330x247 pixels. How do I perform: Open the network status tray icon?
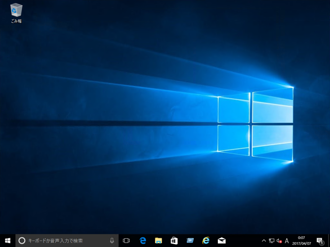click(271, 241)
